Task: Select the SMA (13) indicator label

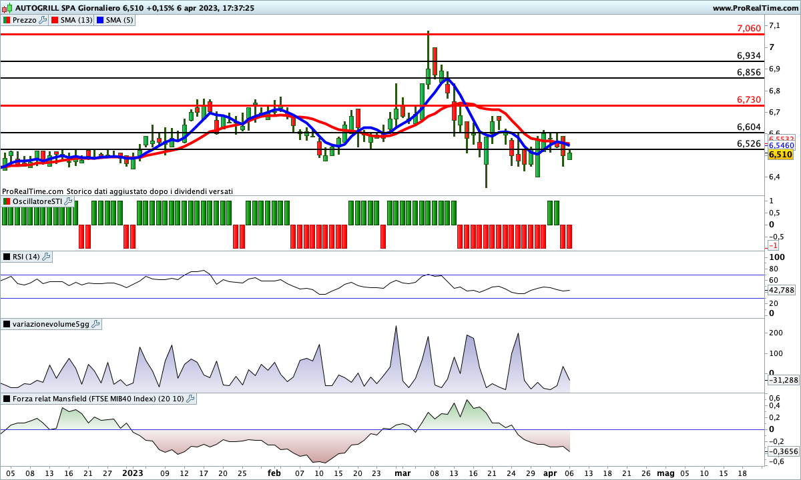Action: coord(76,20)
